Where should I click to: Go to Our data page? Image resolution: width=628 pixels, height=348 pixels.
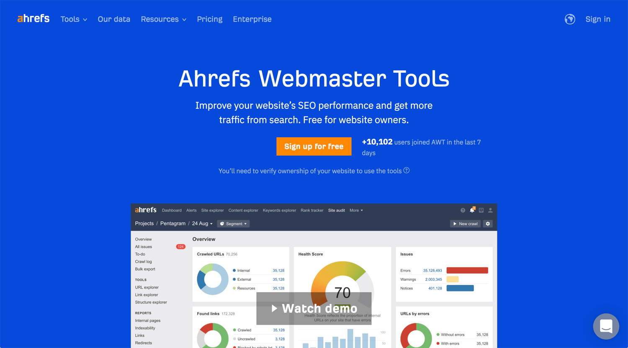[x=114, y=19]
